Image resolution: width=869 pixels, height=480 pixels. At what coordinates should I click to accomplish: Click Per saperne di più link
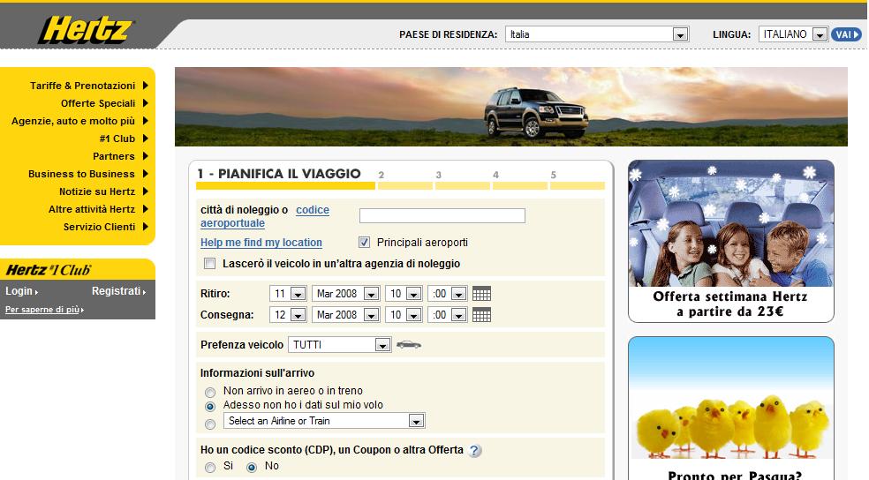pos(44,310)
